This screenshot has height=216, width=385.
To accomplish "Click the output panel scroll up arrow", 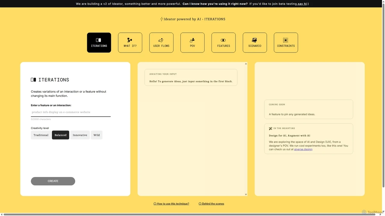I will coord(246,64).
